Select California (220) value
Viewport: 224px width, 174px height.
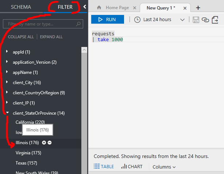tap(30, 122)
